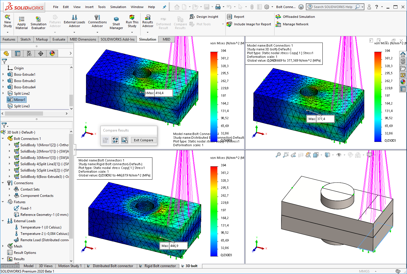Open the Simulation ribbon tab

pyautogui.click(x=148, y=39)
